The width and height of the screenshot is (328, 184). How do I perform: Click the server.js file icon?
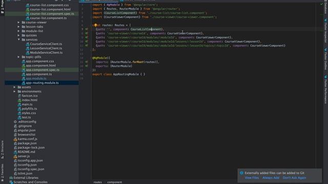[15, 156]
